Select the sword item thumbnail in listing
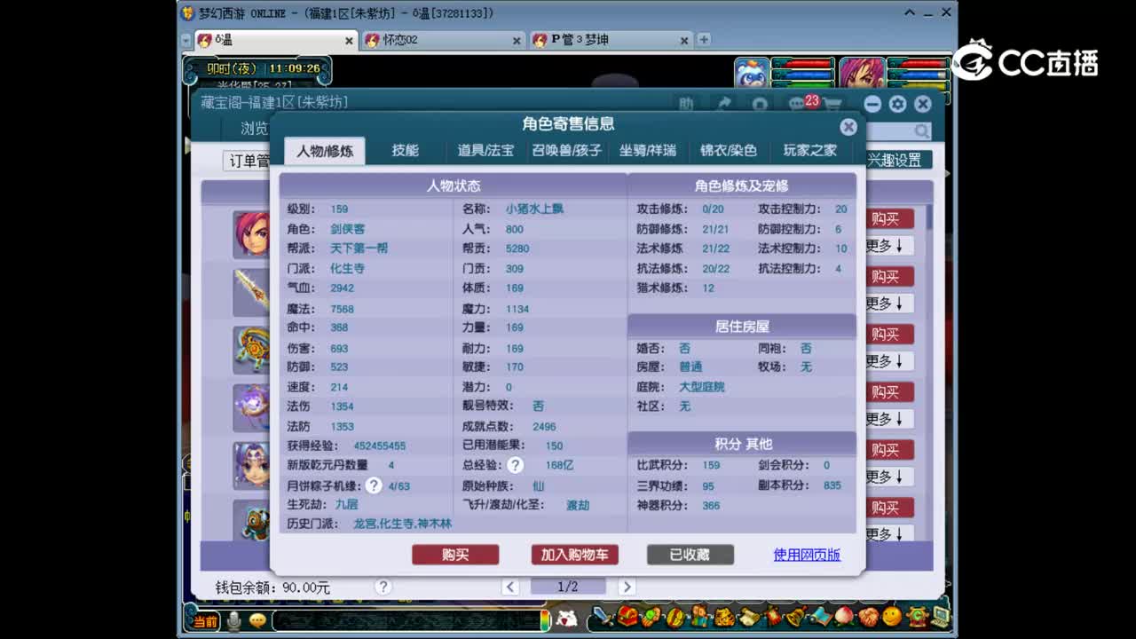1136x639 pixels. click(251, 292)
